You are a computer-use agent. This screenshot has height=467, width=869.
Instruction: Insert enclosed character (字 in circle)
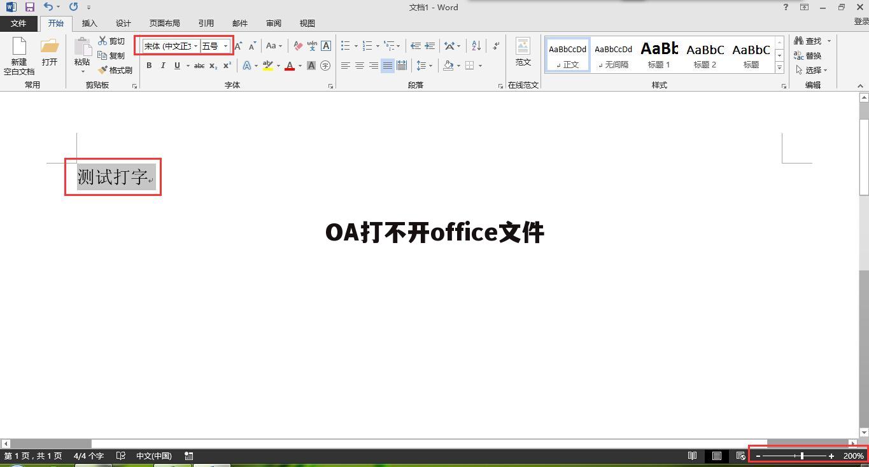tap(325, 66)
